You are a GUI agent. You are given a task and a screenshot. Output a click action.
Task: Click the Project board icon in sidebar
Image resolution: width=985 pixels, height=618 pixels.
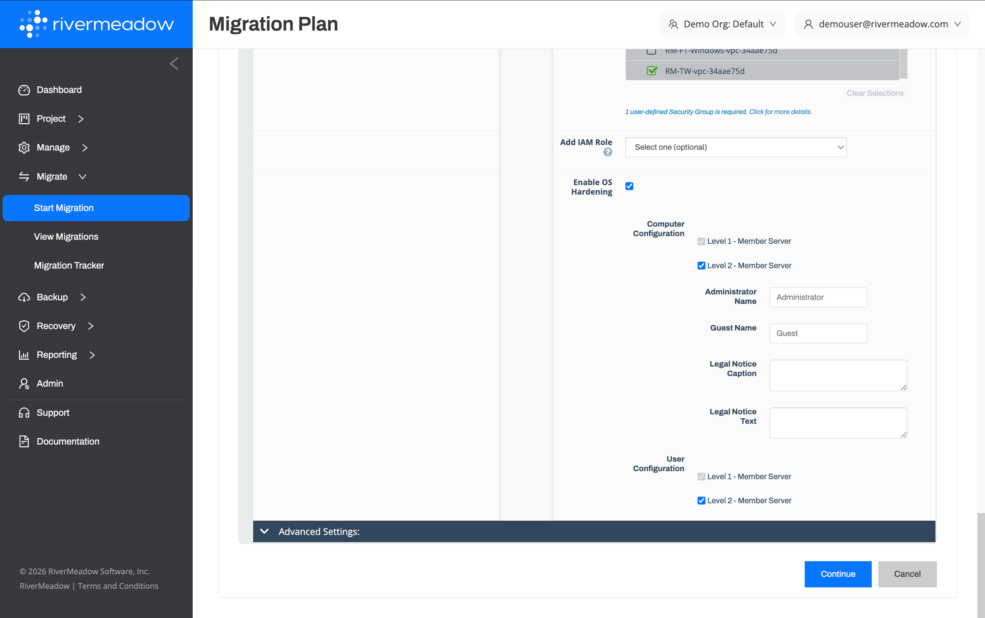pos(24,118)
